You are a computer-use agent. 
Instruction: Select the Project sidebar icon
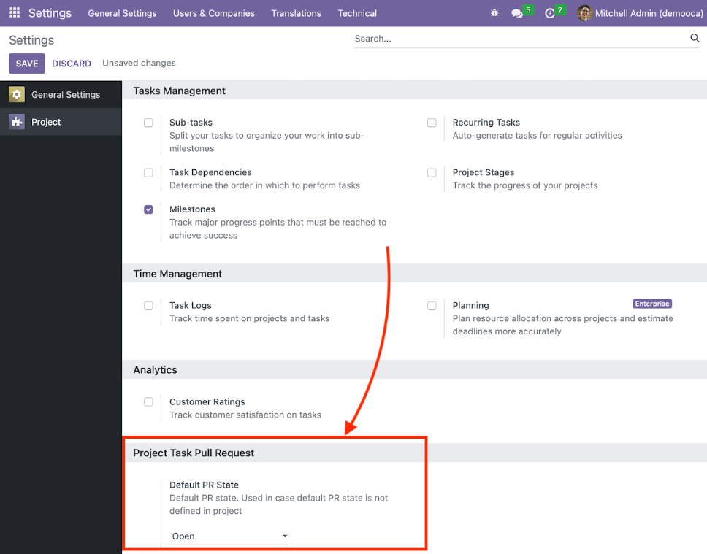pyautogui.click(x=17, y=121)
